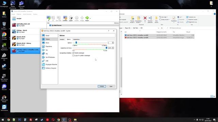Click the İşlemci count spinbox
Screen dimensions: 218x122
[111, 43]
